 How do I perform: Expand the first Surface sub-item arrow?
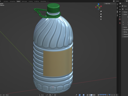pos(123,22)
